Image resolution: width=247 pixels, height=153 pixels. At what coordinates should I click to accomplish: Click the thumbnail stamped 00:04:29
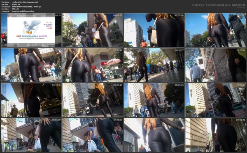[x=216, y=135]
